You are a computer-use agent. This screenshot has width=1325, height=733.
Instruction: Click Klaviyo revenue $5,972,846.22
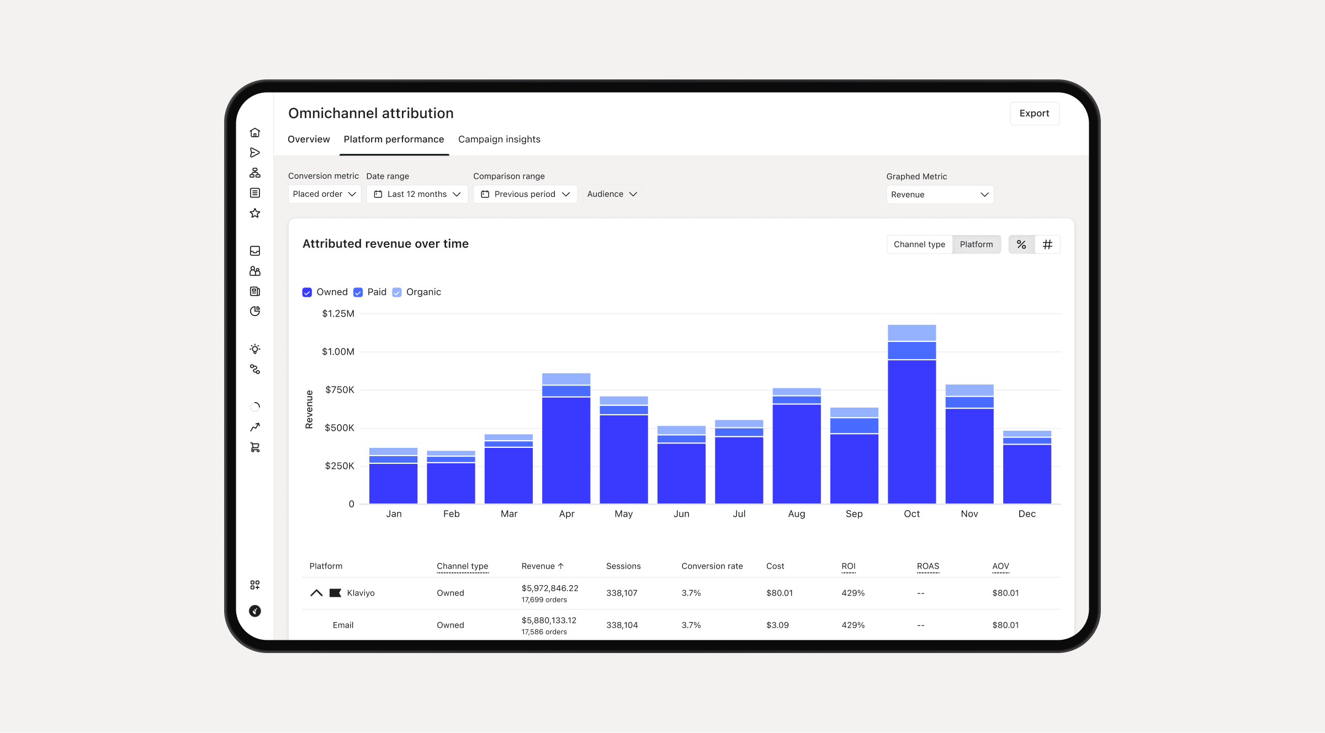pyautogui.click(x=550, y=588)
